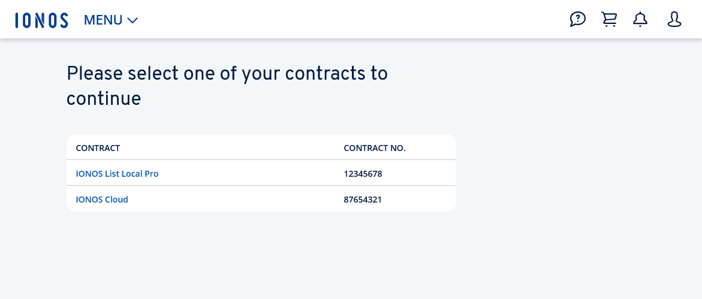The image size is (702, 299).
Task: Click the word "continue" in the heading
Action: pyautogui.click(x=104, y=99)
